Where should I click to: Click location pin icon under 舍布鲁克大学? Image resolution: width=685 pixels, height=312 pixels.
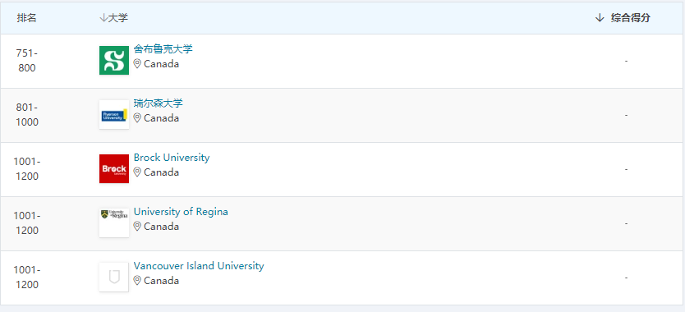pos(137,64)
